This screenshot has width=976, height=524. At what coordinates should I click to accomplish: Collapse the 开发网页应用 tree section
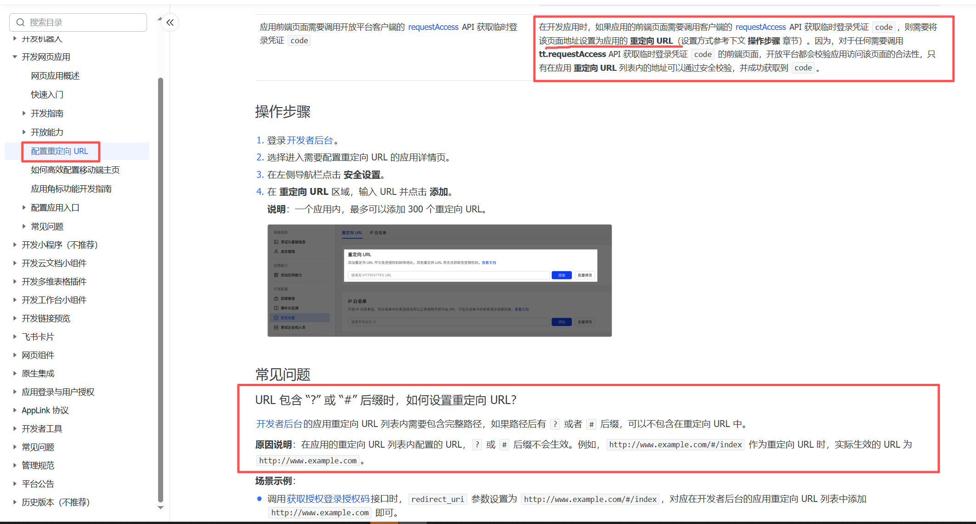15,57
